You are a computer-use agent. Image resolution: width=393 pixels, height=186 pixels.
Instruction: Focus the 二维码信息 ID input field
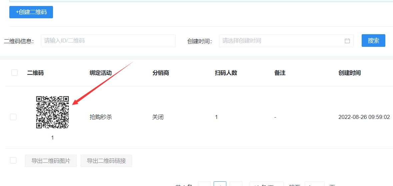click(108, 41)
